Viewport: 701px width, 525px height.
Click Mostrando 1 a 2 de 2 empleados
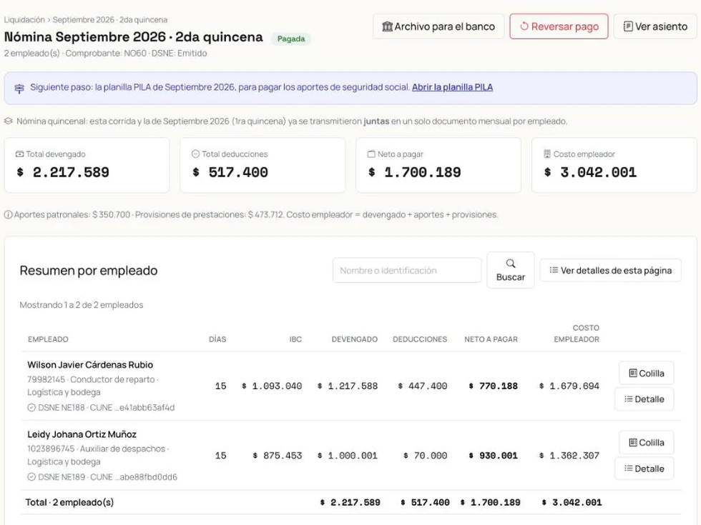(x=82, y=305)
